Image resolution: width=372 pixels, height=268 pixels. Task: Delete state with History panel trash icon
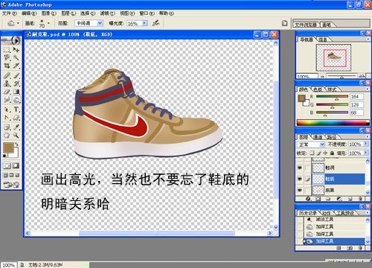(361, 248)
